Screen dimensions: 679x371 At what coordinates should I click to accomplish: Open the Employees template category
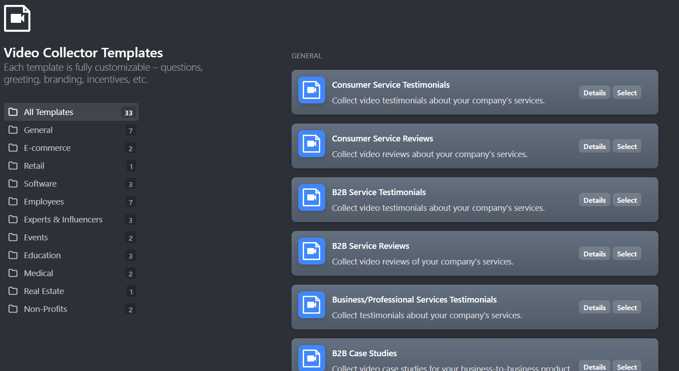pos(71,201)
